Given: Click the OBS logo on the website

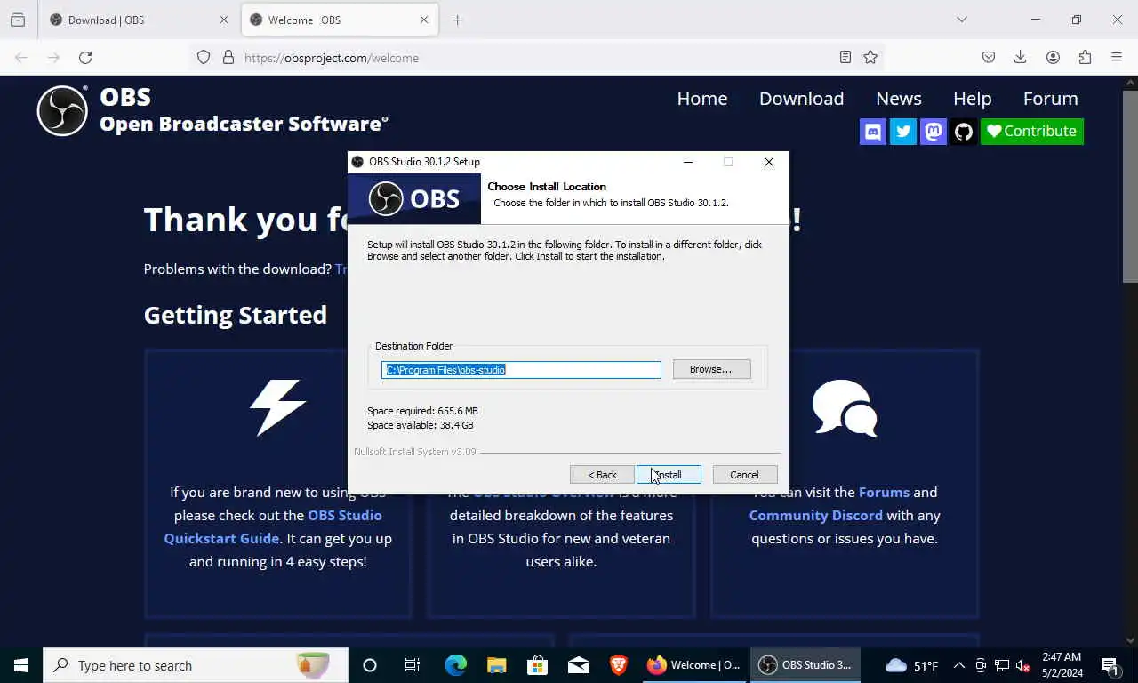Looking at the screenshot, I should click(x=62, y=110).
